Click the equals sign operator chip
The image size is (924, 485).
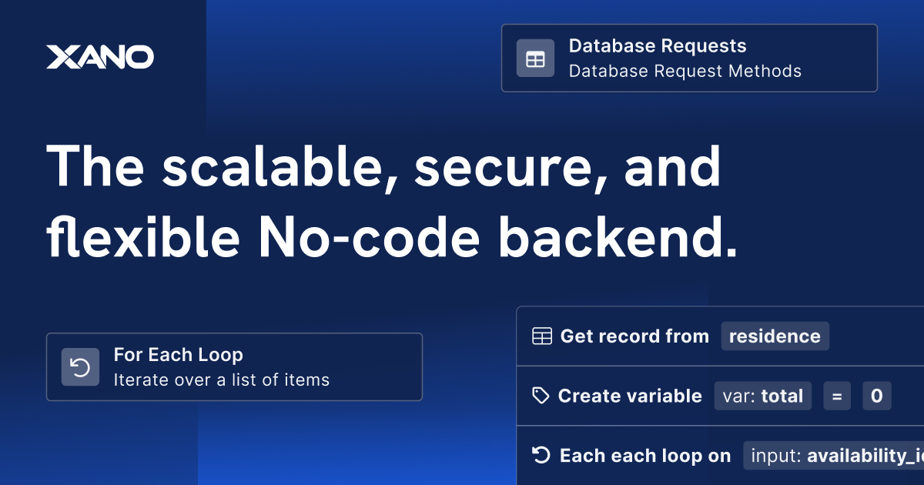click(836, 396)
